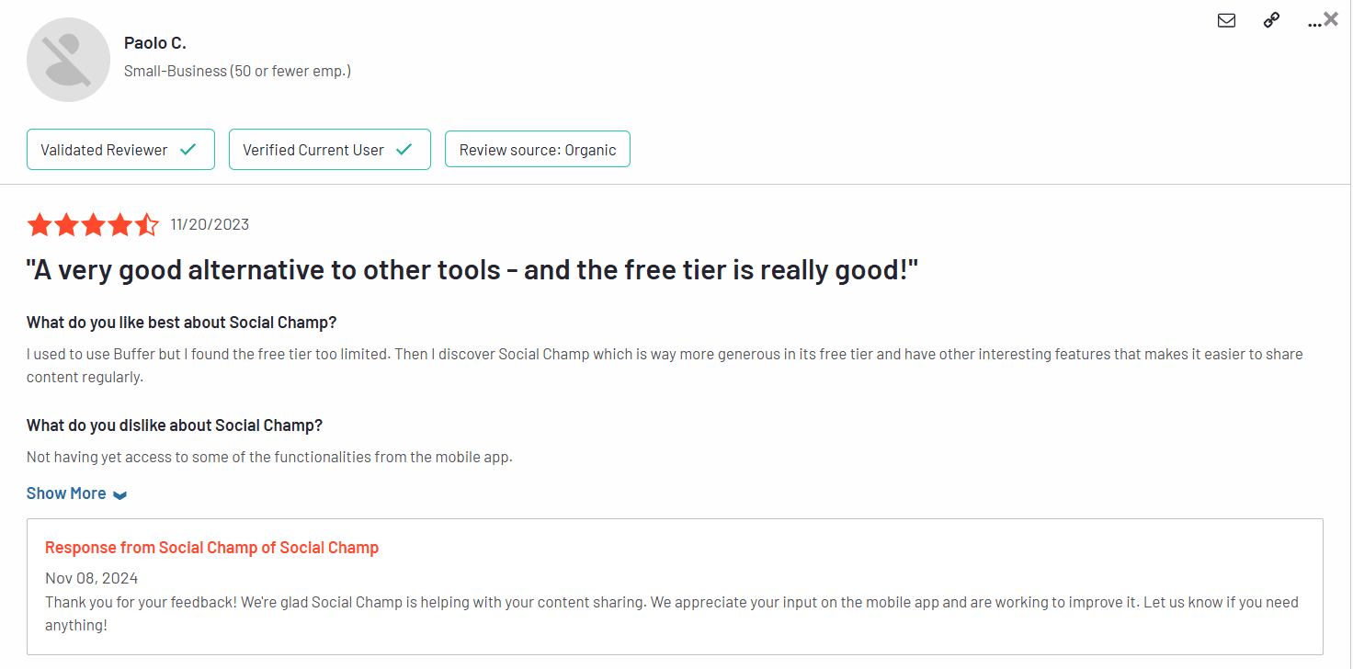Click the first star in the rating
Image resolution: width=1353 pixels, height=669 pixels.
[40, 225]
